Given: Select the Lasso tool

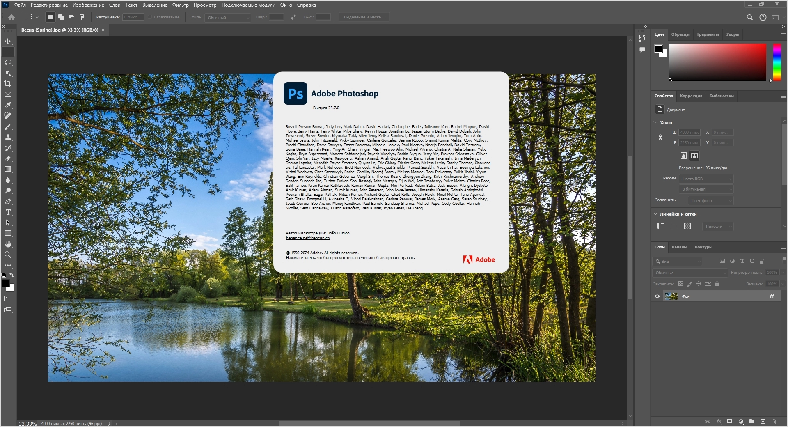Looking at the screenshot, I should coord(8,62).
